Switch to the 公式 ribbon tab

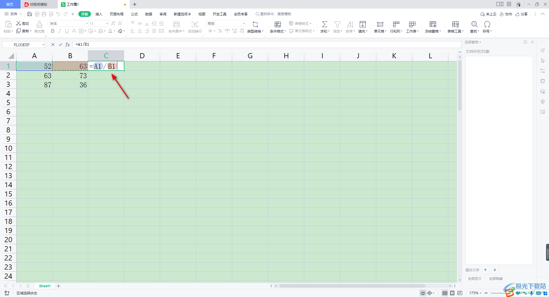point(134,14)
